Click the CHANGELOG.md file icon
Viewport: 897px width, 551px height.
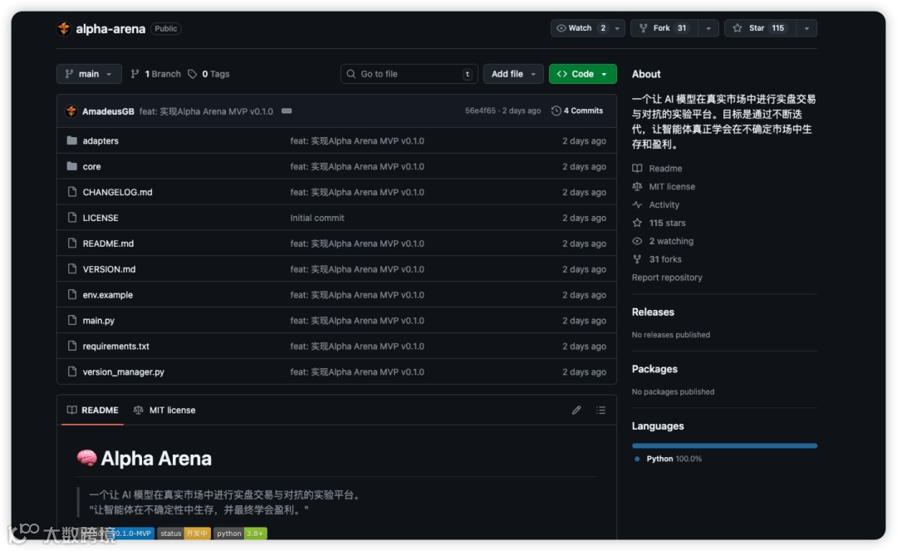(x=71, y=192)
